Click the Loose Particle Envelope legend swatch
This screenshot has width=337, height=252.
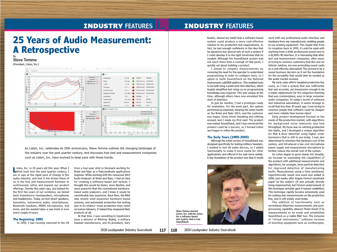pyautogui.click(x=155, y=112)
